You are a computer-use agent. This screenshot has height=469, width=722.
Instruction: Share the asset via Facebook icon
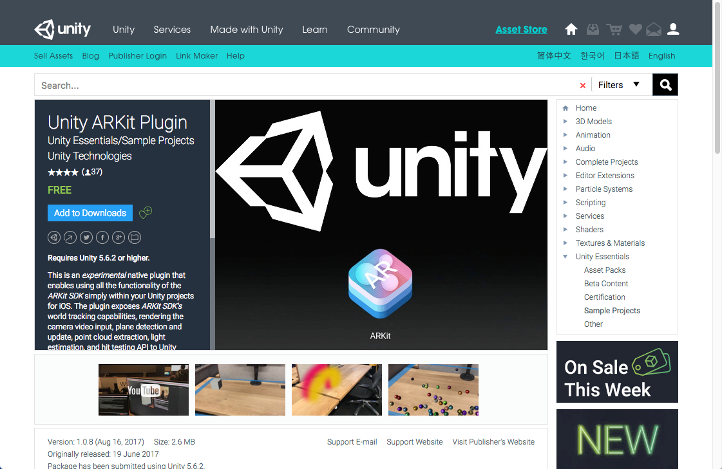[x=102, y=237]
